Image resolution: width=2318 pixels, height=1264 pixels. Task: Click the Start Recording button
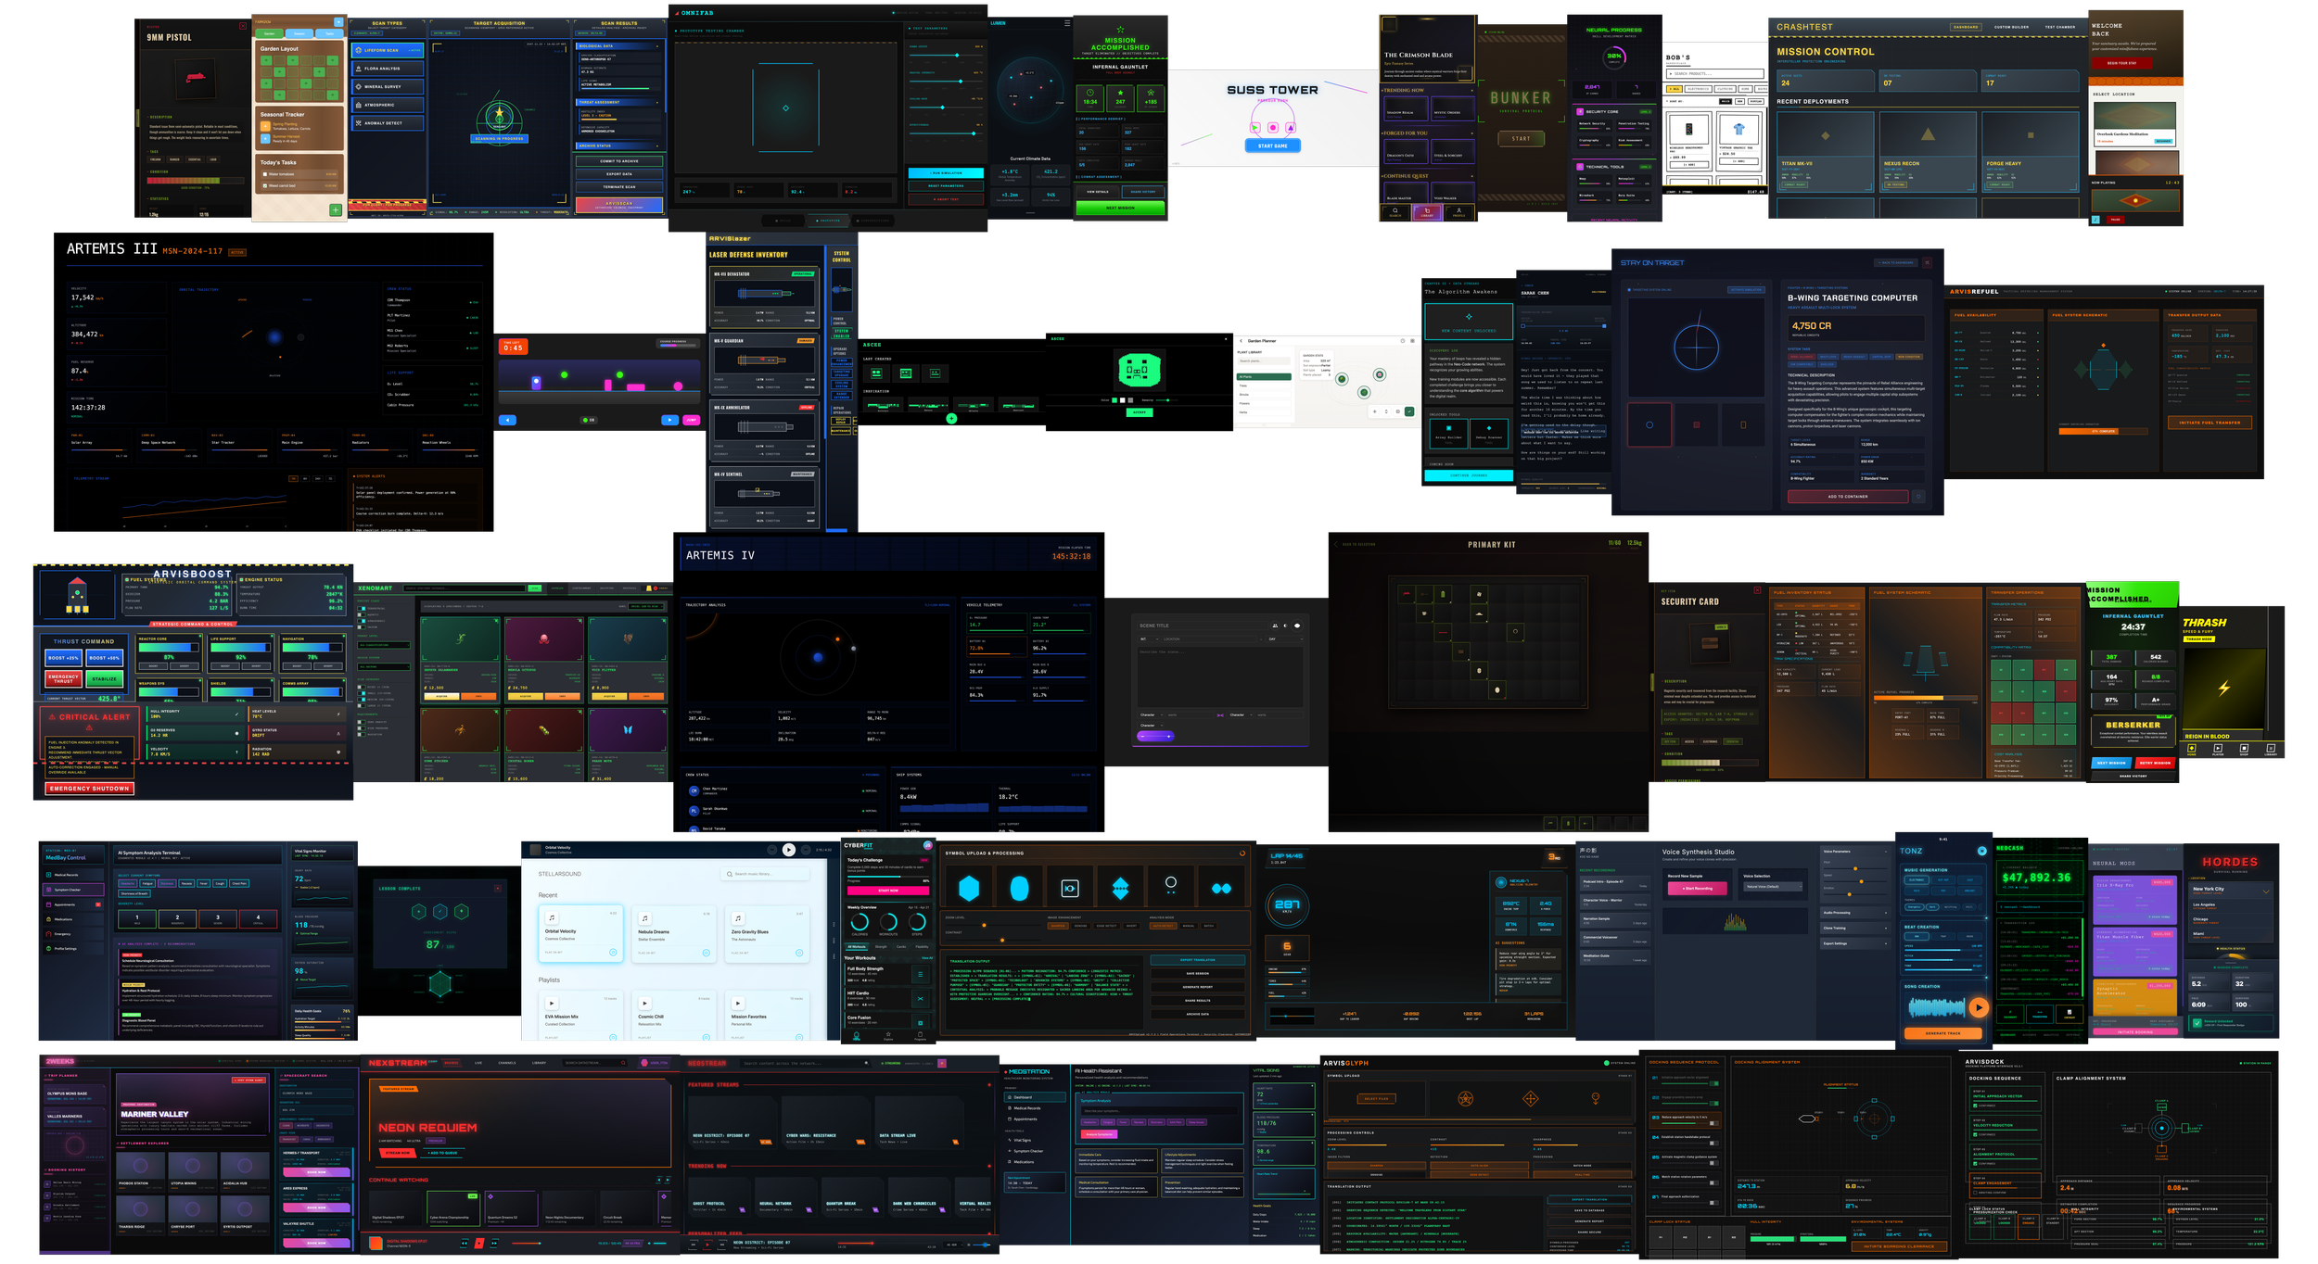pos(1696,889)
